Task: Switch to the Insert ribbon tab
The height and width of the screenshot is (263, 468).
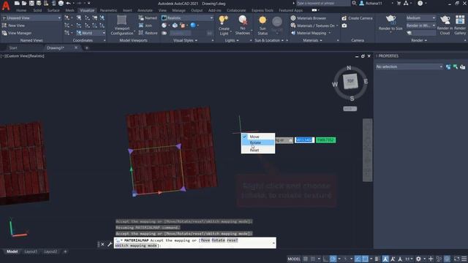Action: click(127, 10)
